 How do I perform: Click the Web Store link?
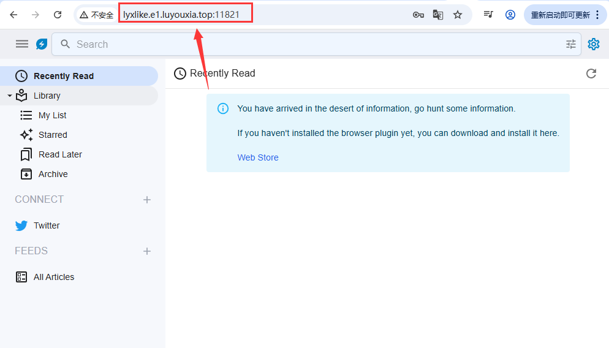coord(258,157)
